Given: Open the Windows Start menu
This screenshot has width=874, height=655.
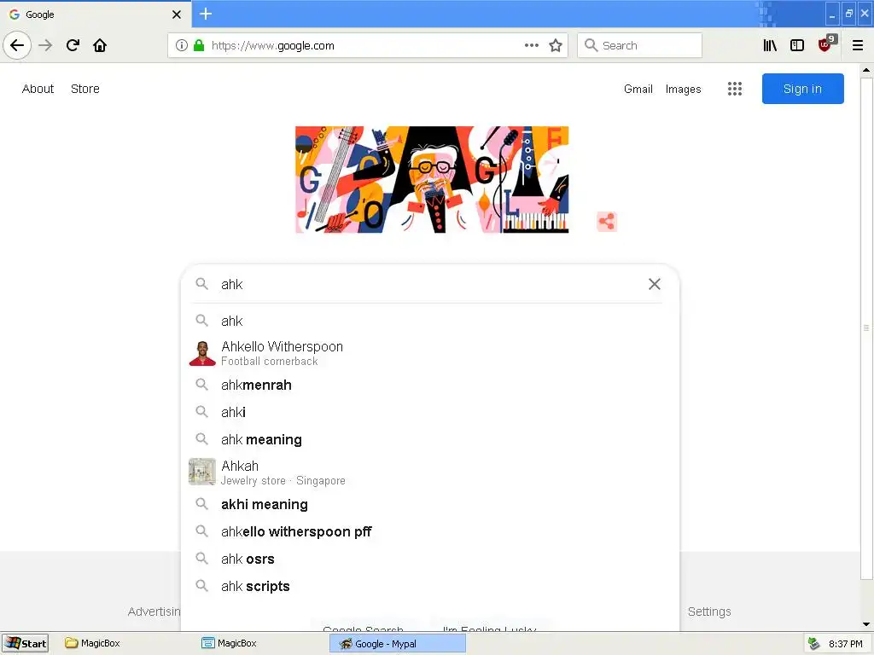Looking at the screenshot, I should [x=26, y=643].
